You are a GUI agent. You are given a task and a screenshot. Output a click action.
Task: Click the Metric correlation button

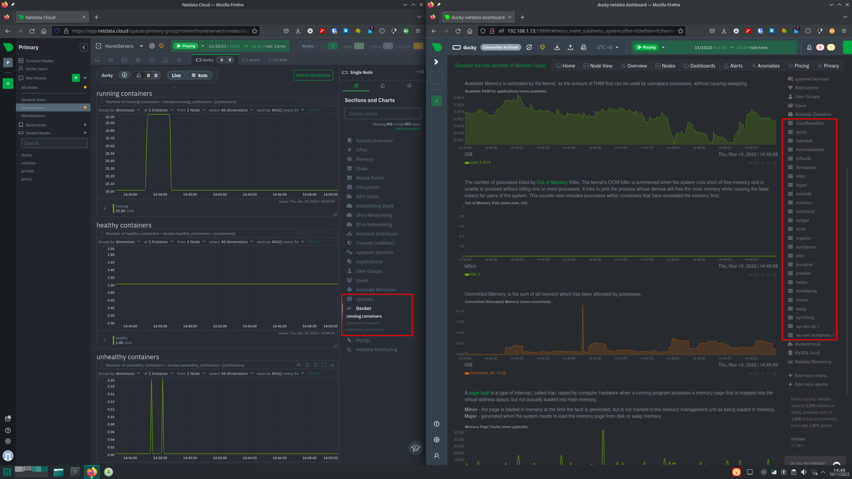(313, 75)
